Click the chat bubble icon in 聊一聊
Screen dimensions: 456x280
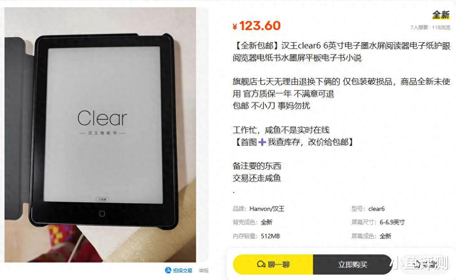[261, 264]
